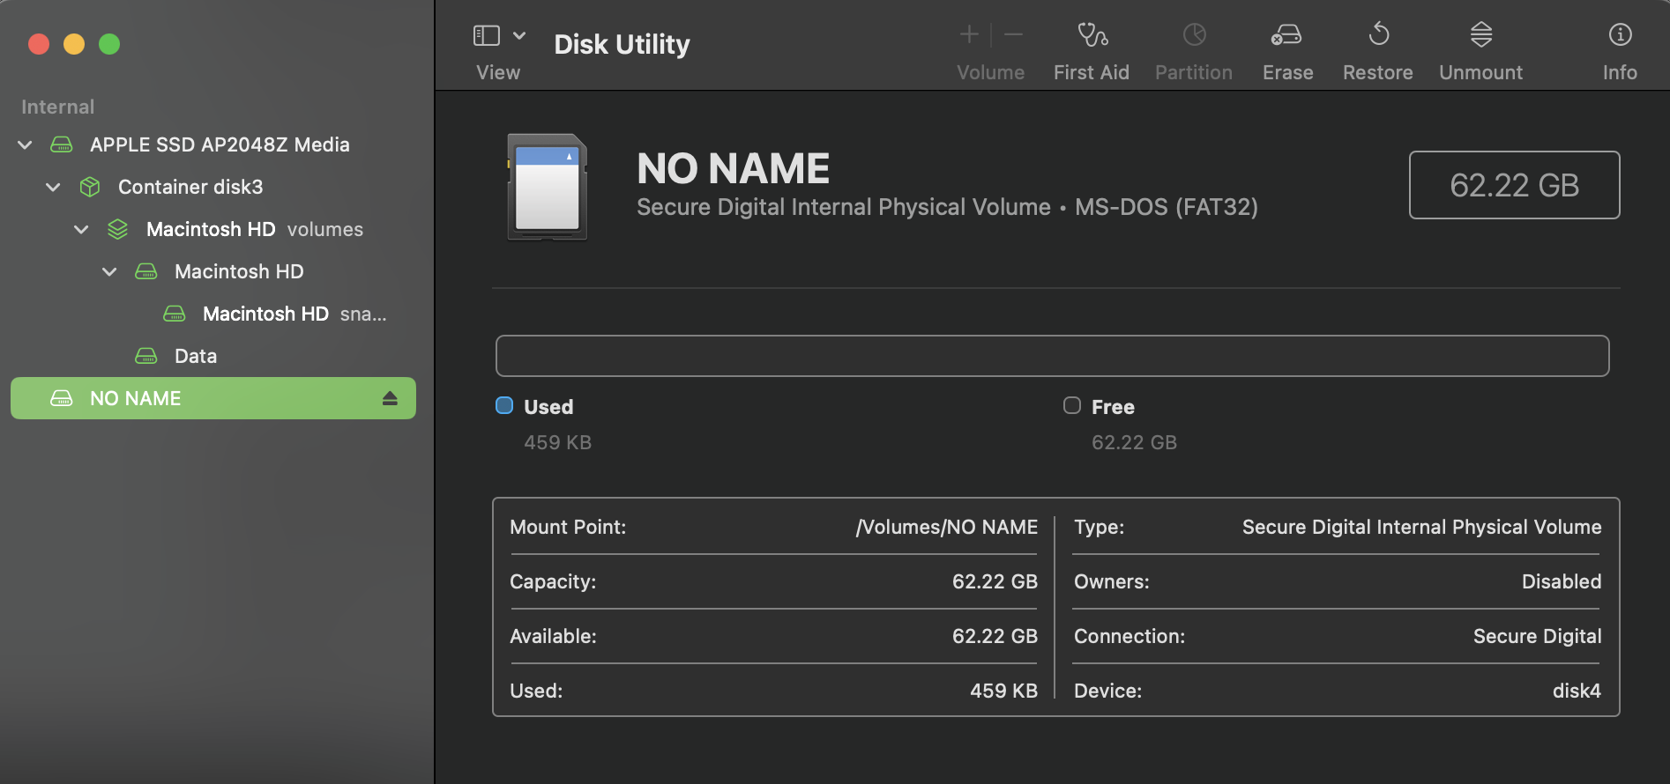Collapse the APPLE SSD AP2048Z Media tree
1670x784 pixels.
[26, 144]
